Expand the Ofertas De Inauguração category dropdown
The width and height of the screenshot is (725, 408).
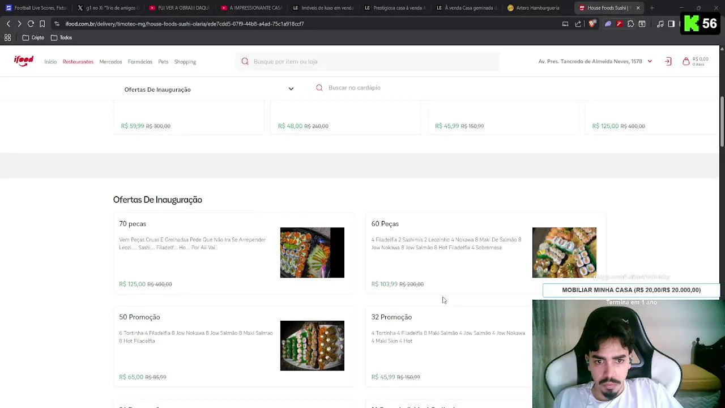(x=209, y=89)
